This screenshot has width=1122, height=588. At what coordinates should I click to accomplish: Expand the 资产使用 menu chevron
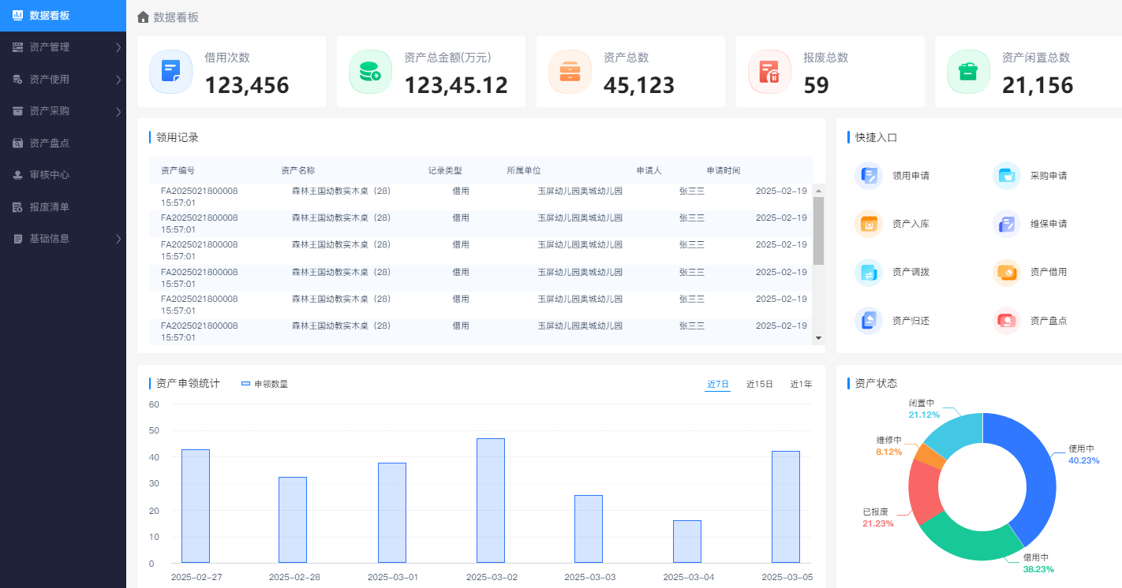pos(118,80)
